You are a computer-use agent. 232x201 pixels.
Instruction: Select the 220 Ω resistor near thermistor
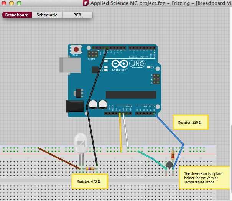[173, 155]
